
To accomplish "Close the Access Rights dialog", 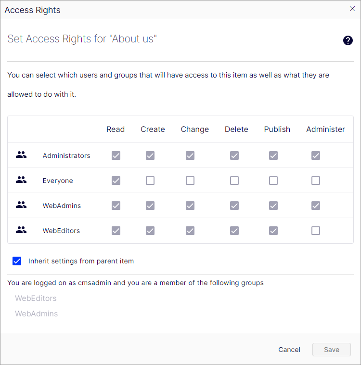I will (x=352, y=9).
